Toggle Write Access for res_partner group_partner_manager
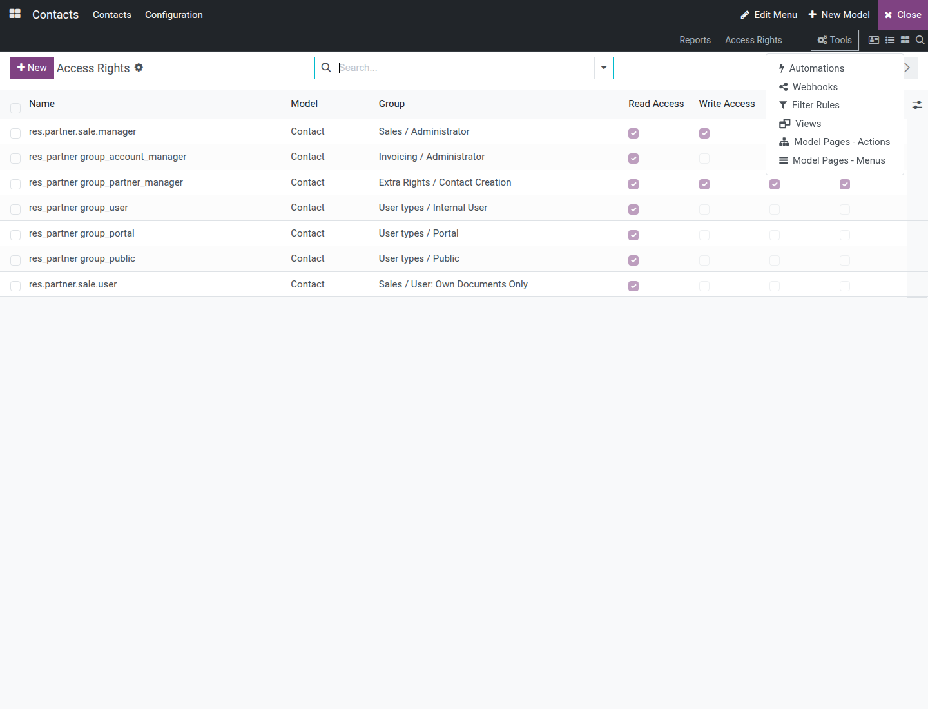The image size is (928, 709). tap(704, 184)
